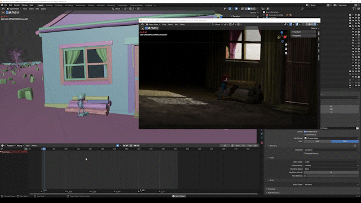361x203 pixels.
Task: Toggle the File Extensions checkbox
Action: [x=305, y=131]
